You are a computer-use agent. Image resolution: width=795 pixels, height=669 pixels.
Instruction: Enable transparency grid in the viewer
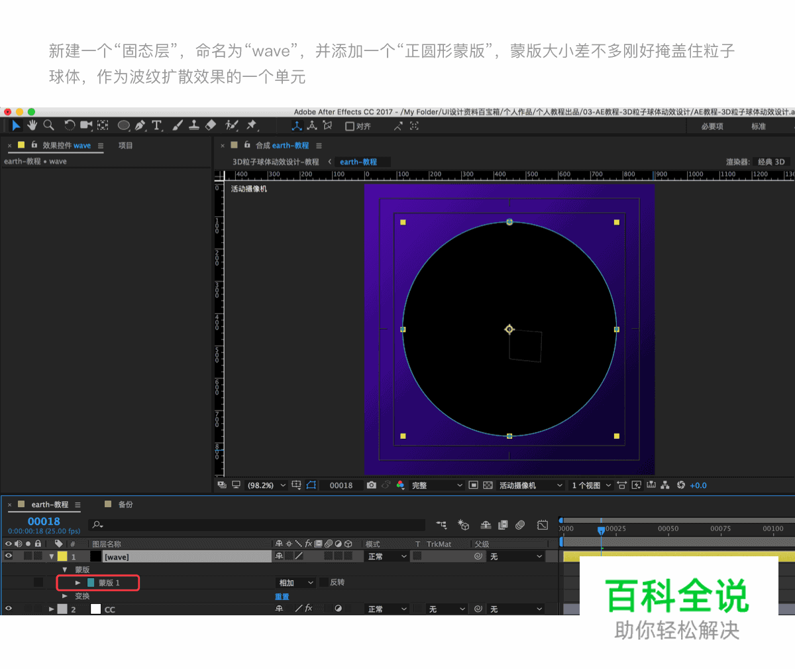(x=488, y=485)
